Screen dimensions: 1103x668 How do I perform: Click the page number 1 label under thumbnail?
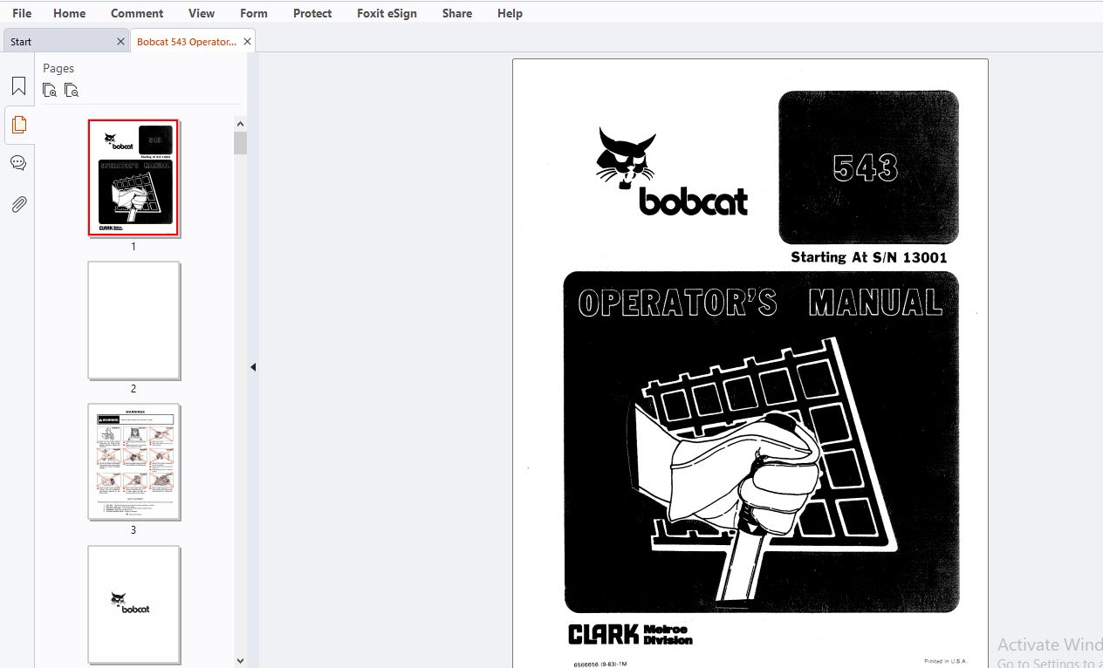(134, 247)
